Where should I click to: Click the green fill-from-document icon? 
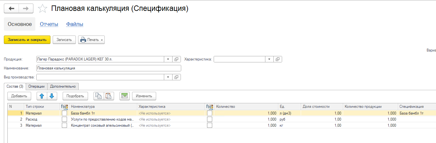124,96
